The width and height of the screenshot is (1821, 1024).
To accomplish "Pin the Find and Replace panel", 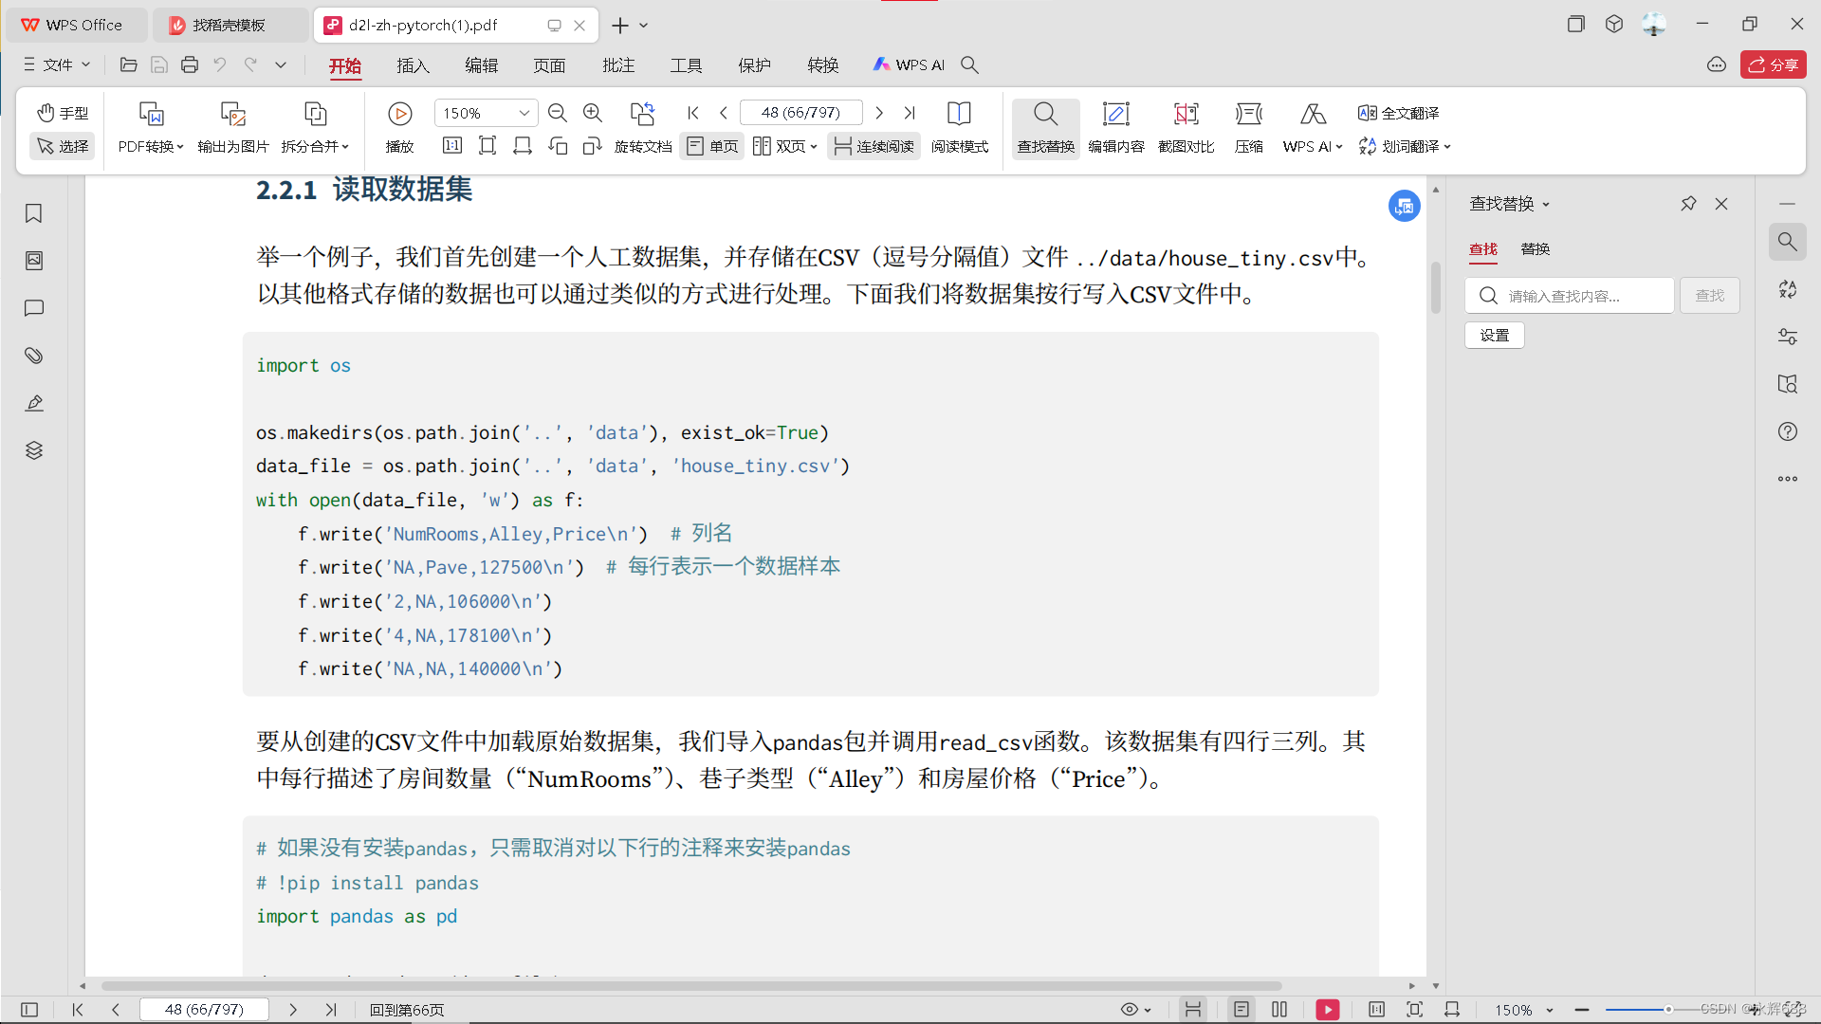I will (1688, 204).
